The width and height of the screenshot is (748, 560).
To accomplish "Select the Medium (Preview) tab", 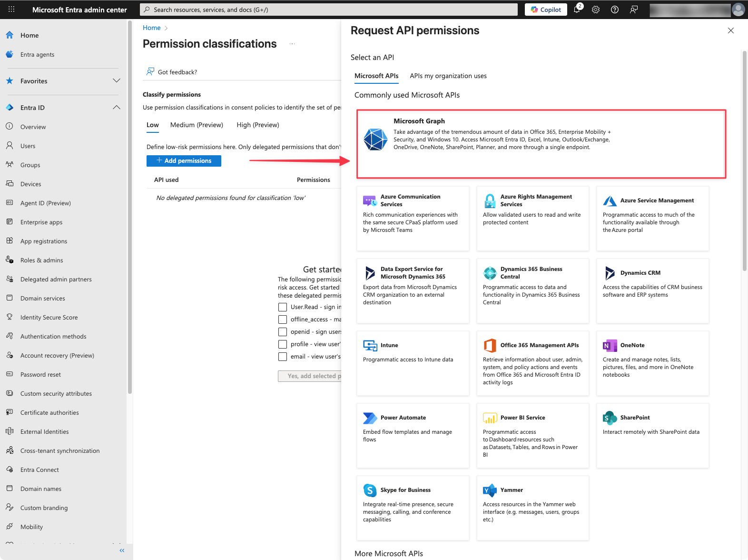I will click(x=197, y=125).
